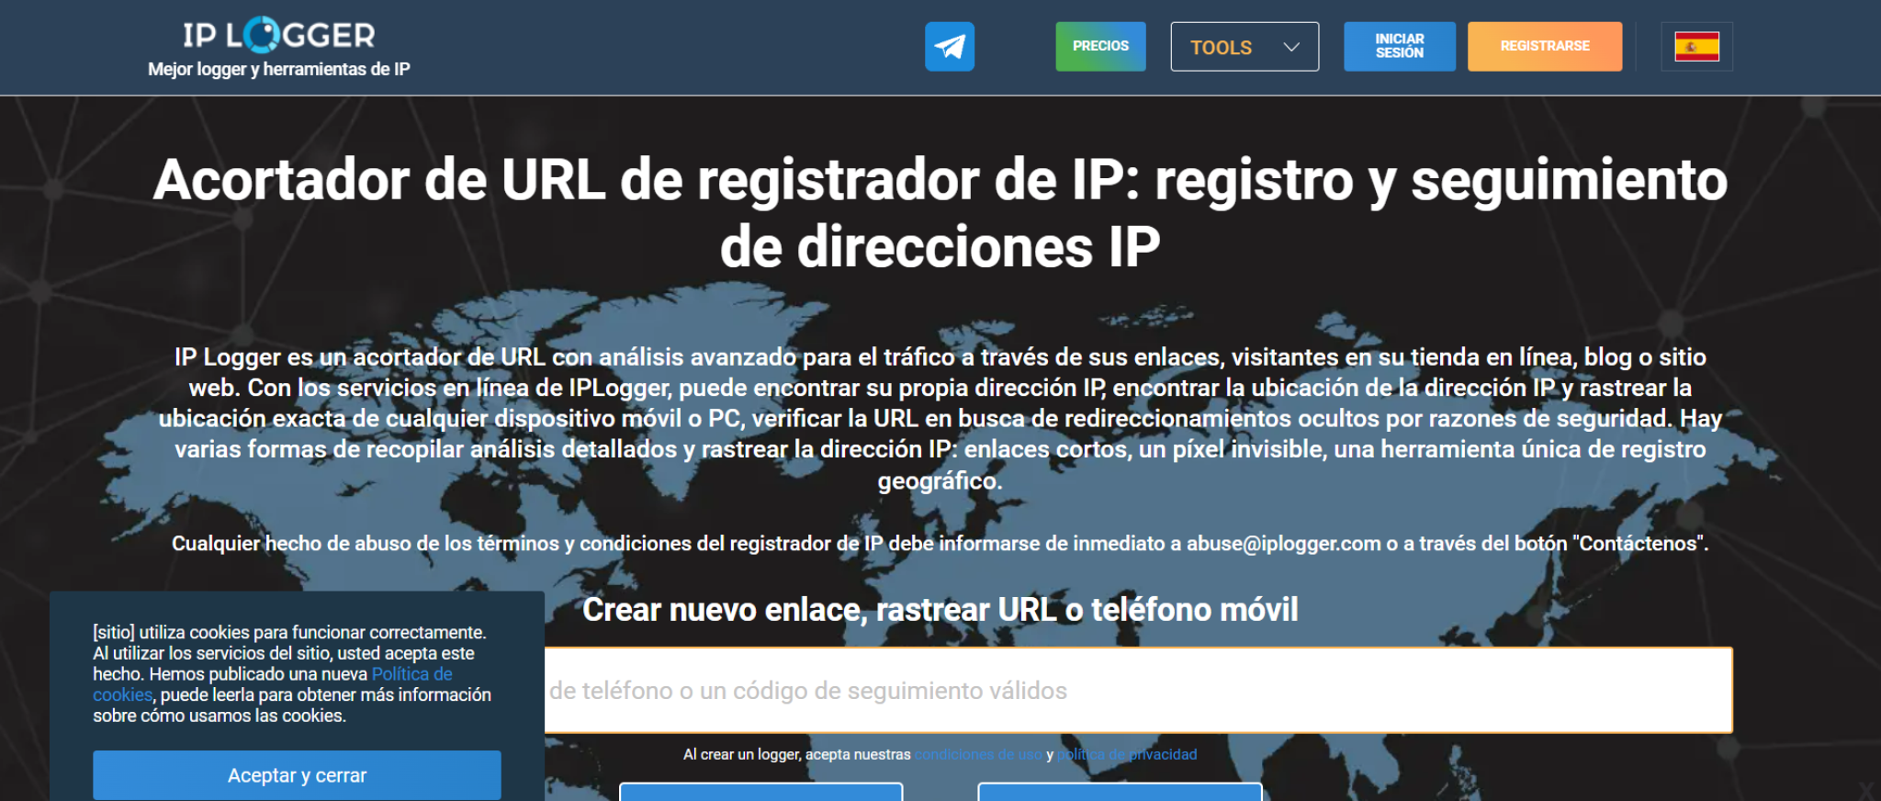Click the INICIAR SESIÓN button
The height and width of the screenshot is (801, 1881).
[1399, 46]
